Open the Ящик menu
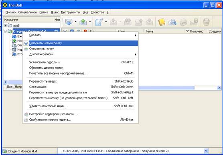223x155 pixels. point(55,12)
